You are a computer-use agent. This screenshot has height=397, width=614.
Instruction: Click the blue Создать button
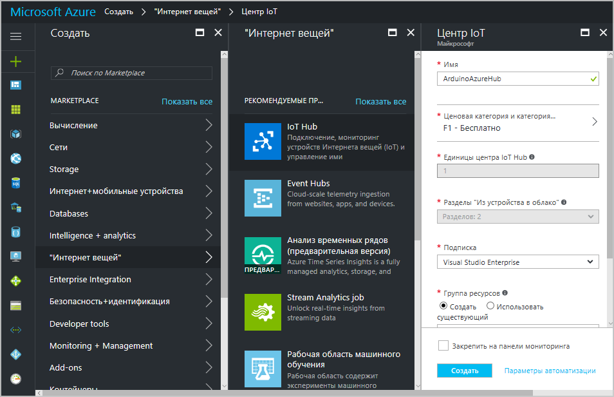[465, 371]
